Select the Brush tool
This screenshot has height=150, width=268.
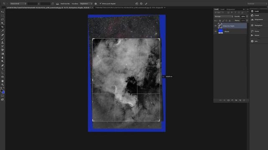point(3,39)
